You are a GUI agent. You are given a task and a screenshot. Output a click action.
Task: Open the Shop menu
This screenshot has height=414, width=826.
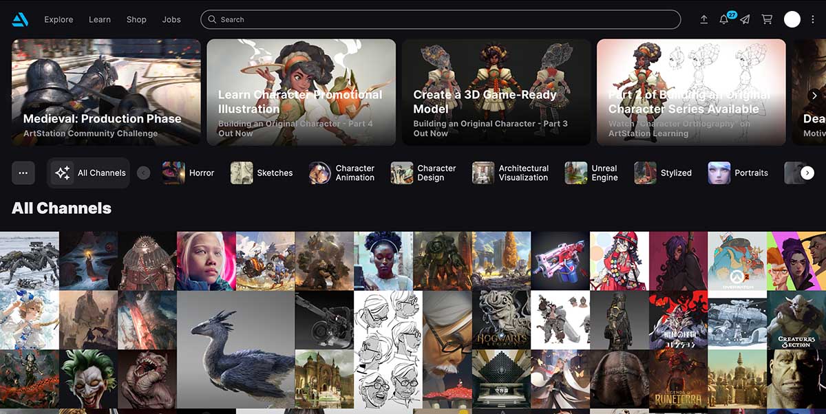click(136, 19)
